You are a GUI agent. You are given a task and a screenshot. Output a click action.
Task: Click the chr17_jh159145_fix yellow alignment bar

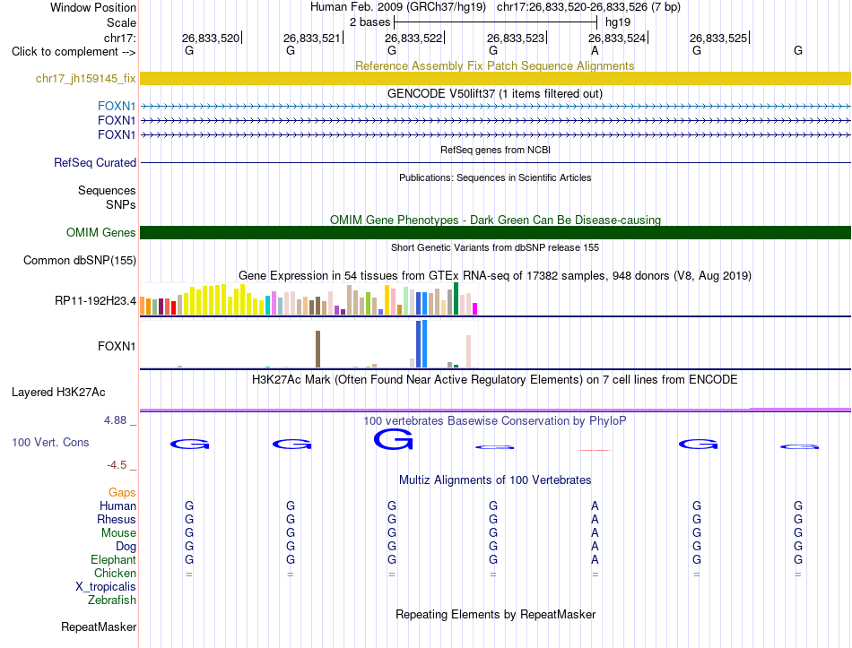495,78
